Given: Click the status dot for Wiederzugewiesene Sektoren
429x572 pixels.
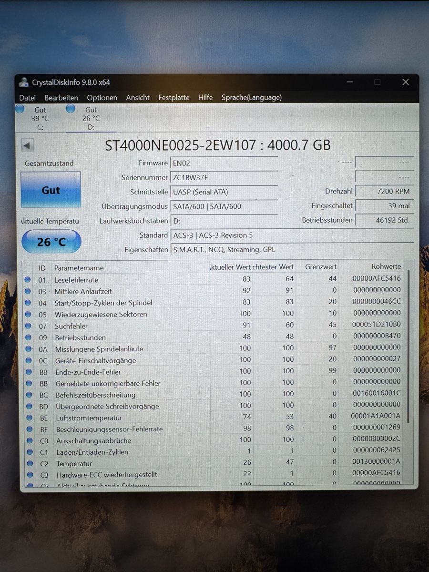Looking at the screenshot, I should click(x=28, y=314).
